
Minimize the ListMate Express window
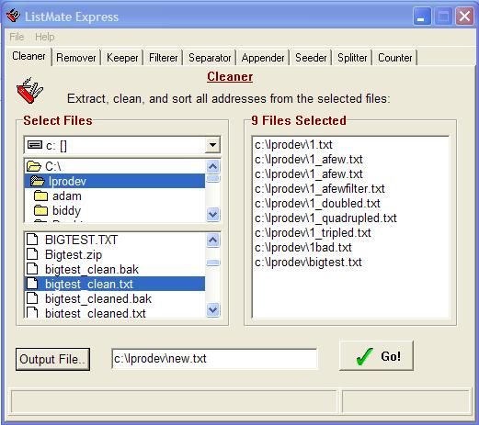tap(422, 16)
